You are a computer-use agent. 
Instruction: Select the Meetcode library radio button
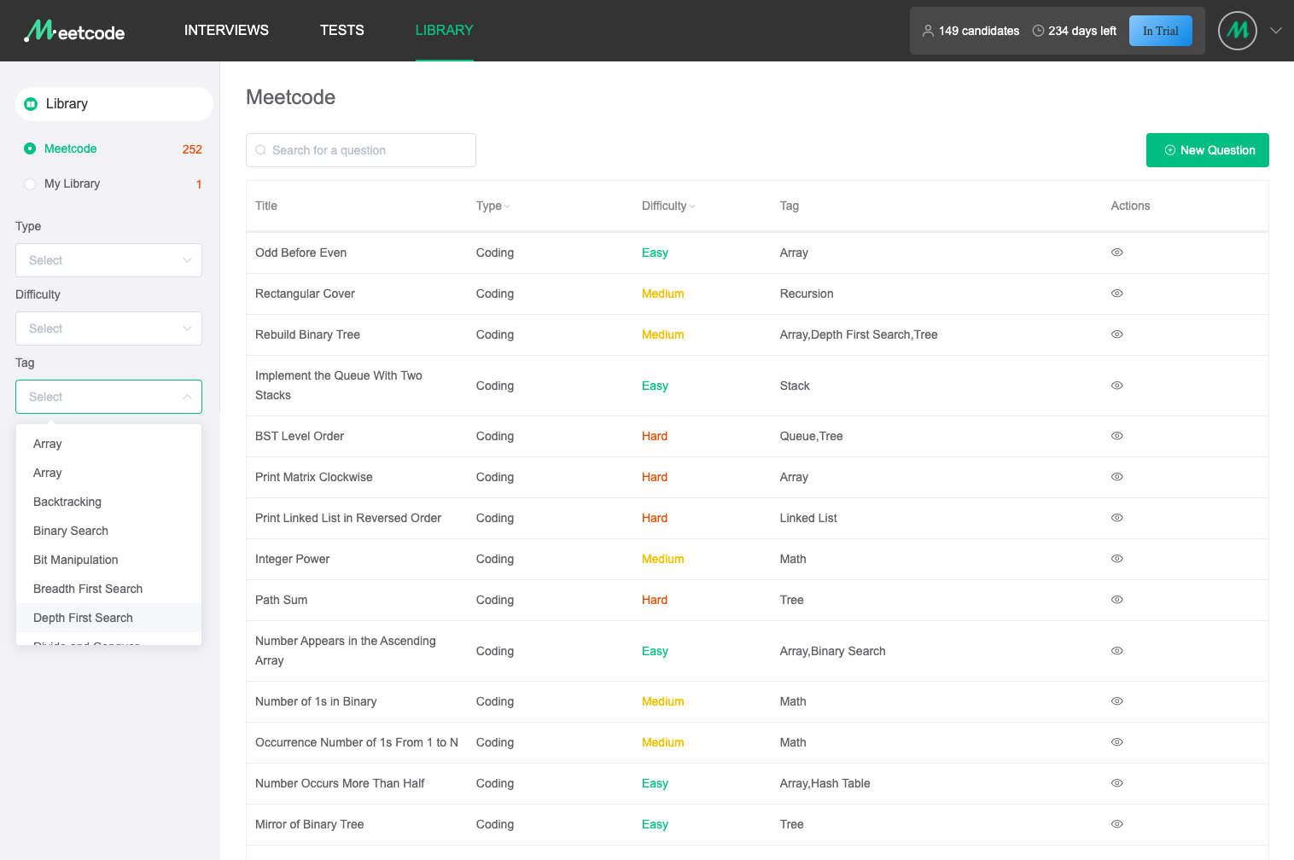[30, 148]
